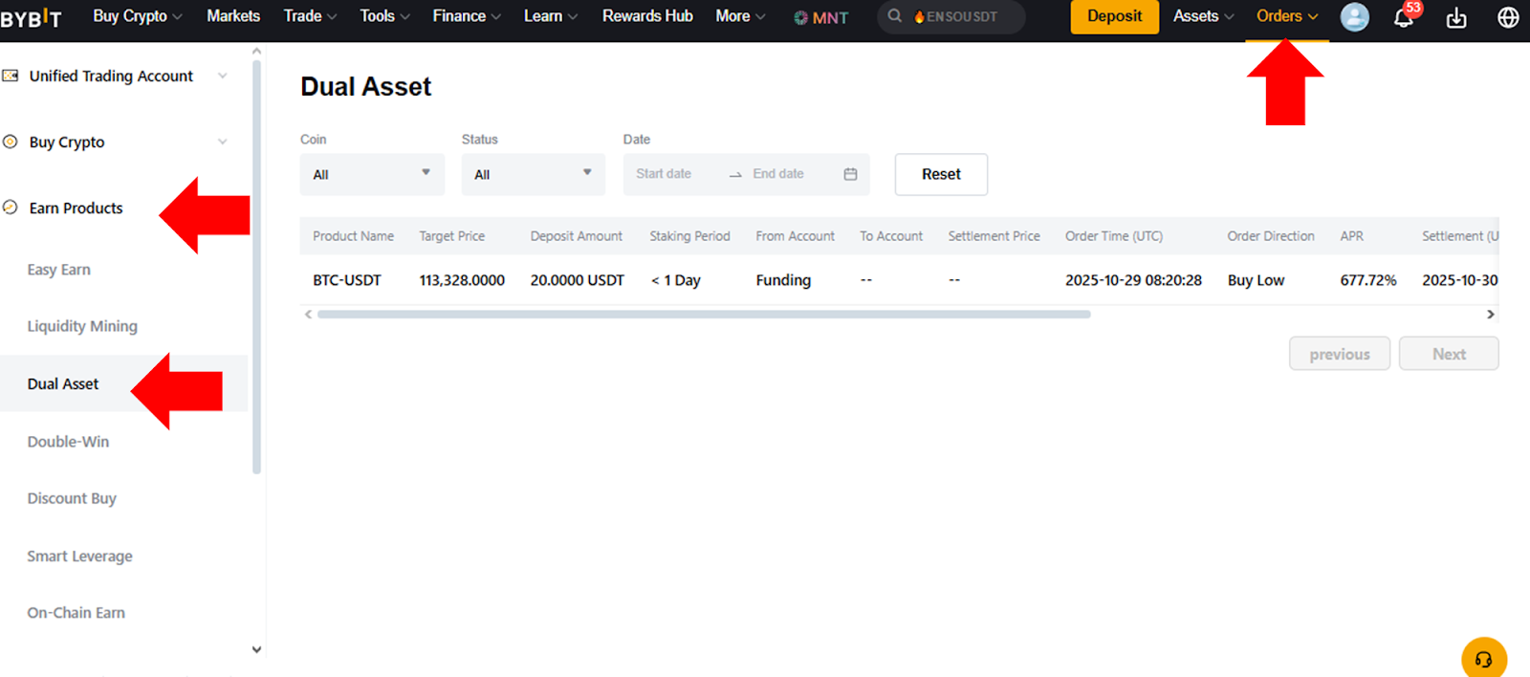Click the APR value 677.72%

point(1368,280)
